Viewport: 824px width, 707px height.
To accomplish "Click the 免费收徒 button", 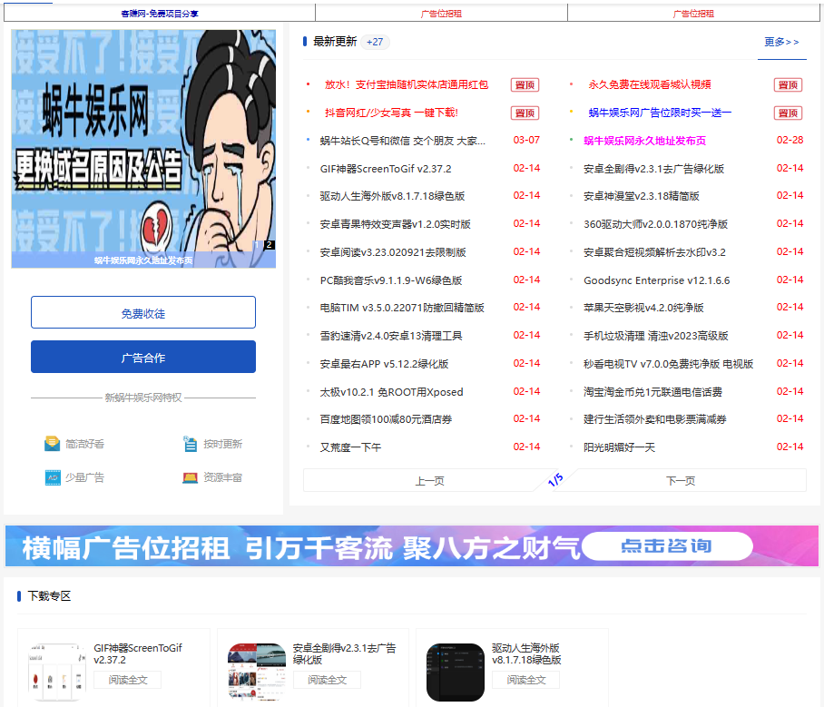I will pyautogui.click(x=143, y=312).
